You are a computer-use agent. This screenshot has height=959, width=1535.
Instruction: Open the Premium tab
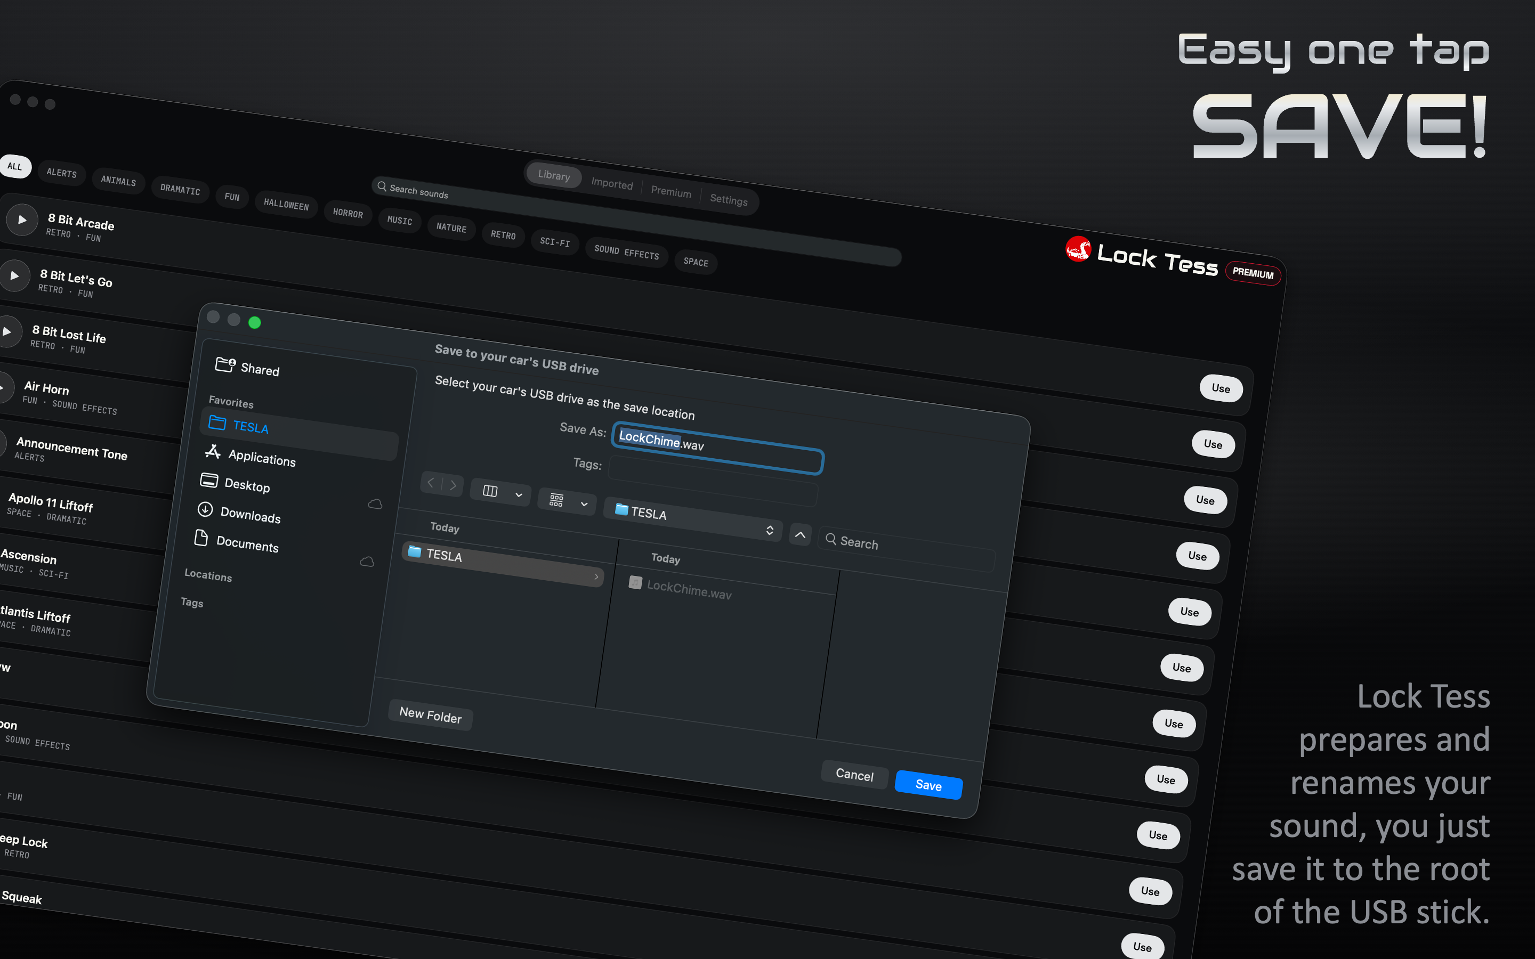click(671, 192)
